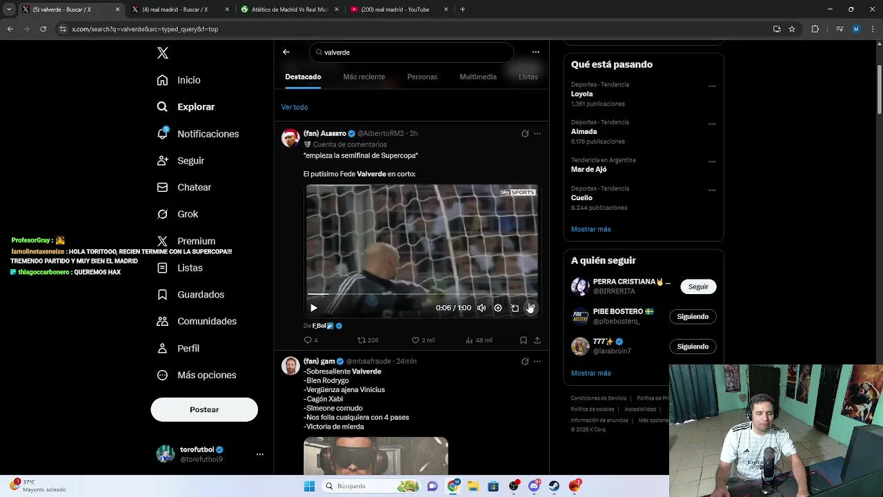The width and height of the screenshot is (883, 497).
Task: Follow PERRA CRISTIANA with Seguir button
Action: 698,286
